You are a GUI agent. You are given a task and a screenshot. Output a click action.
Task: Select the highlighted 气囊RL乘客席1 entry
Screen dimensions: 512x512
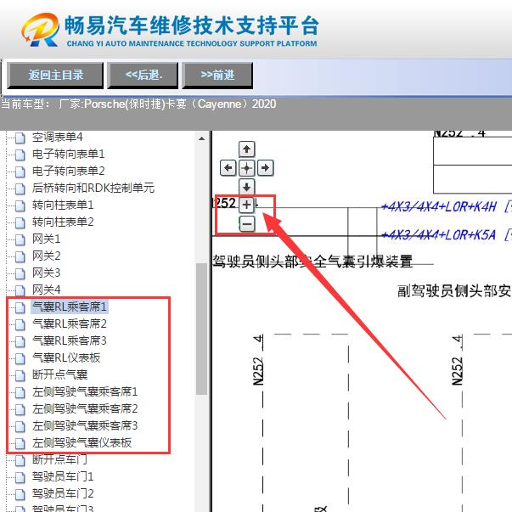70,307
